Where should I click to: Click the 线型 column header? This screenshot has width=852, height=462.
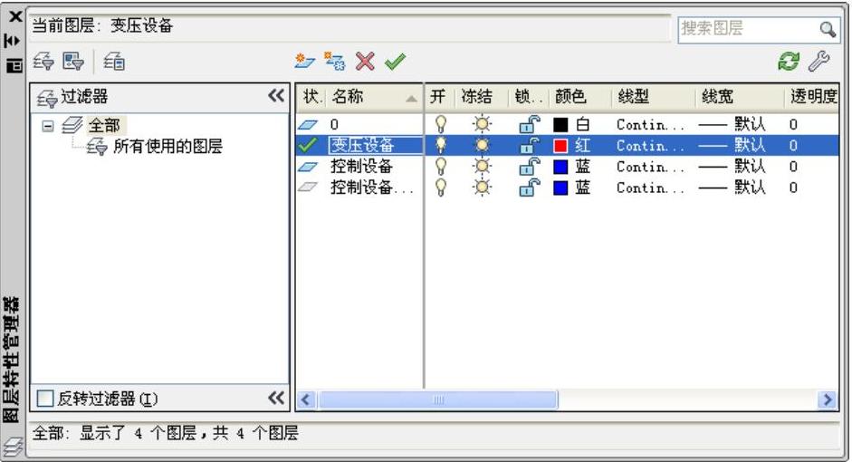(653, 97)
